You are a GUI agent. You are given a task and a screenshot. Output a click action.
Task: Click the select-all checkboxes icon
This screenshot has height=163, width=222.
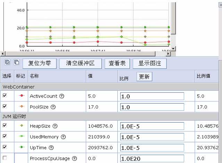(x=7, y=62)
